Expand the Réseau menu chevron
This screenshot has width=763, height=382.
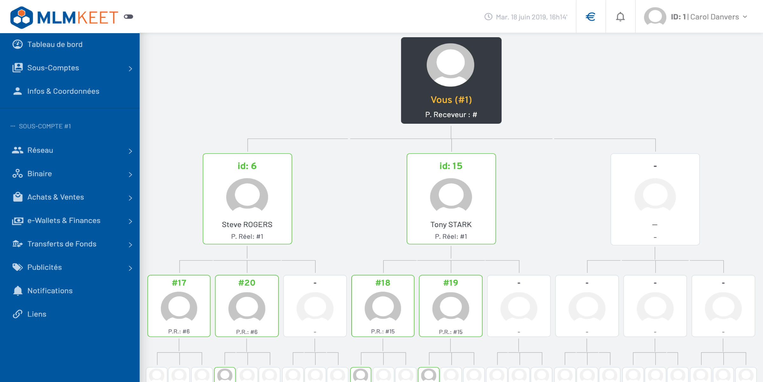pos(130,151)
